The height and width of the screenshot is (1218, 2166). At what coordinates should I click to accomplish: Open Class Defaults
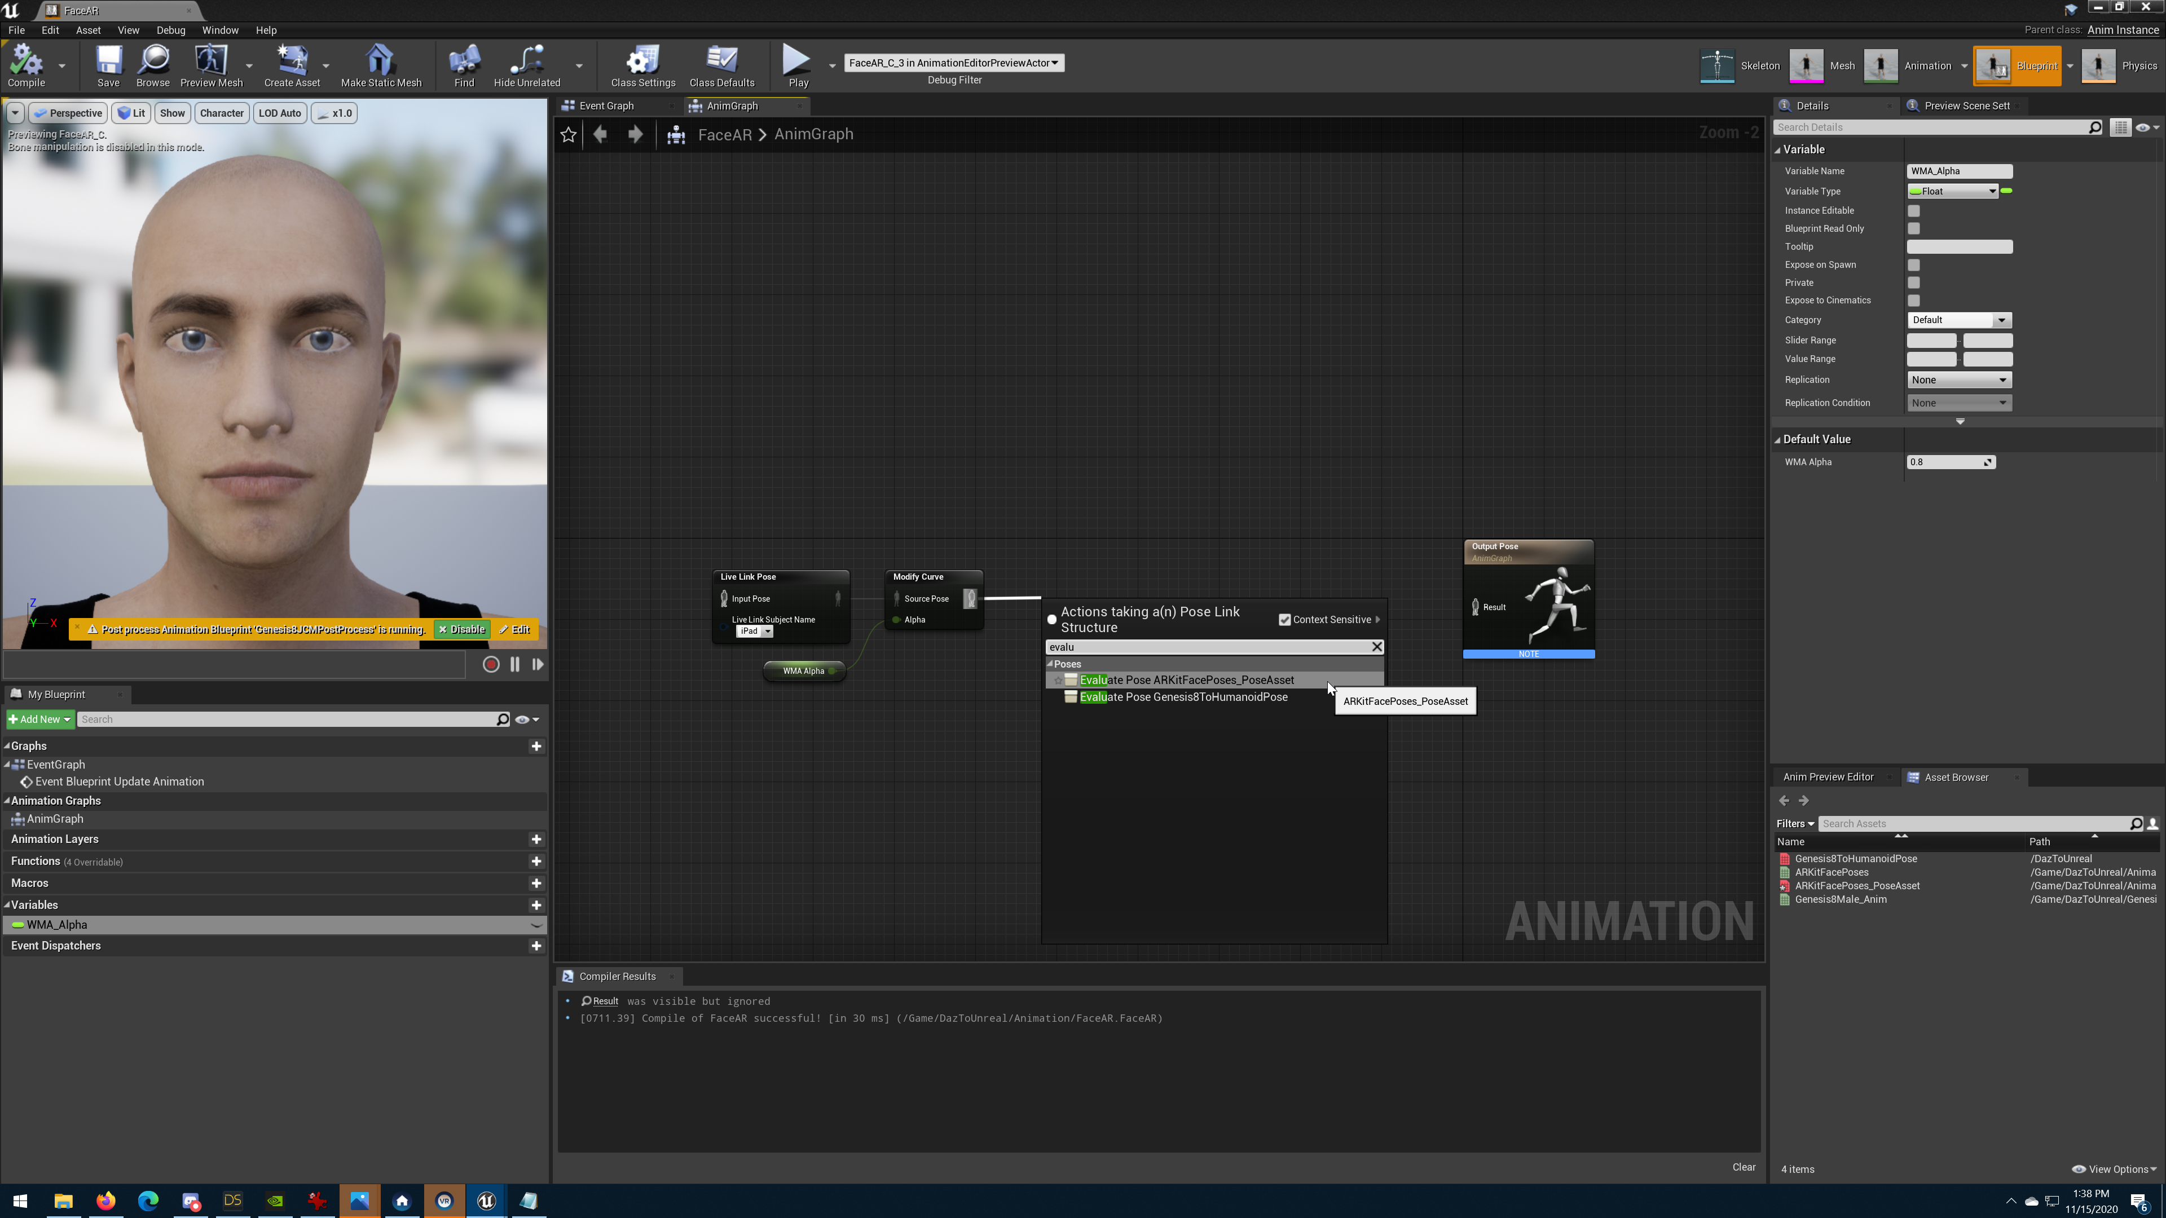[x=721, y=65]
